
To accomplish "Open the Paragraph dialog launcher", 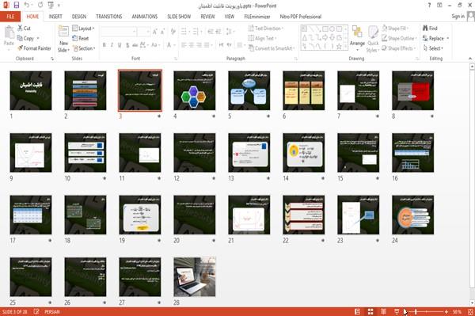I will [295, 59].
